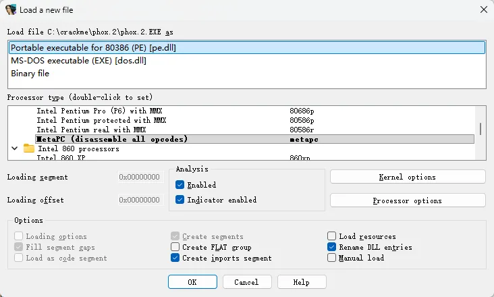
Task: Select Portable executable for 80386 (PE) loader
Action: coord(247,47)
